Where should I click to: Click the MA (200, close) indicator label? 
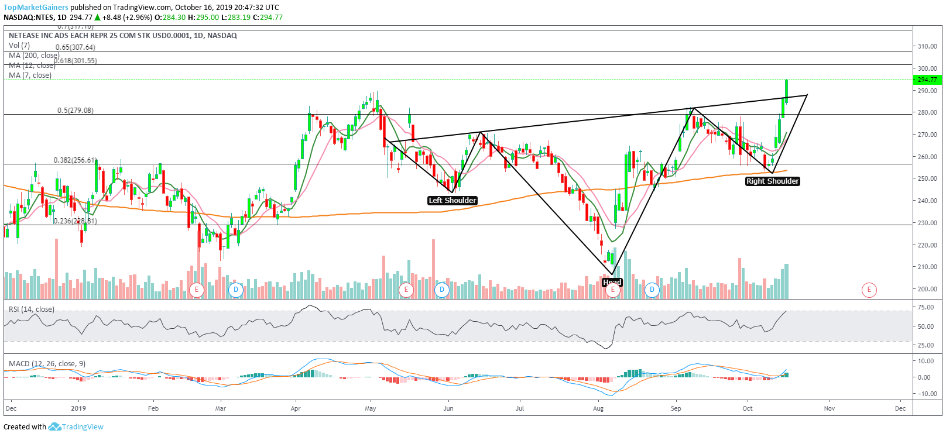coord(34,56)
